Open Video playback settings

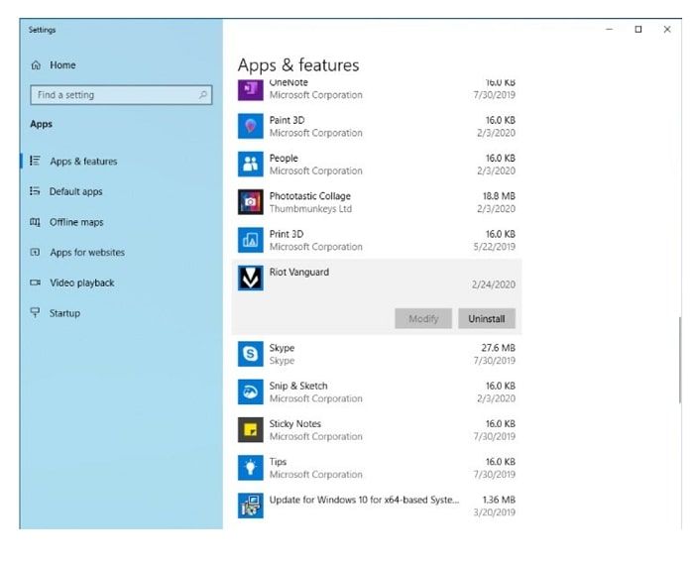tap(82, 282)
